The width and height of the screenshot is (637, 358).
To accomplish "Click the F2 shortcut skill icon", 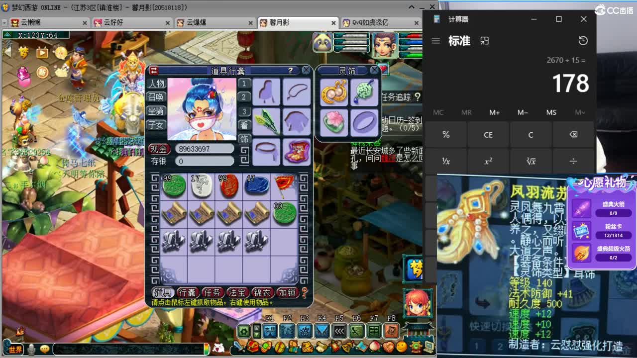I will pos(287,331).
